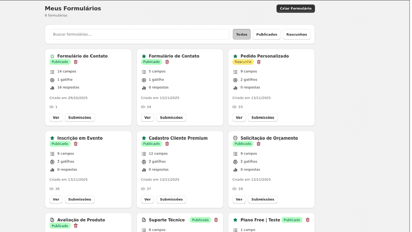Image resolution: width=412 pixels, height=232 pixels.
Task: Remove Plano Free | Teste with trash icon
Action: tap(308, 220)
